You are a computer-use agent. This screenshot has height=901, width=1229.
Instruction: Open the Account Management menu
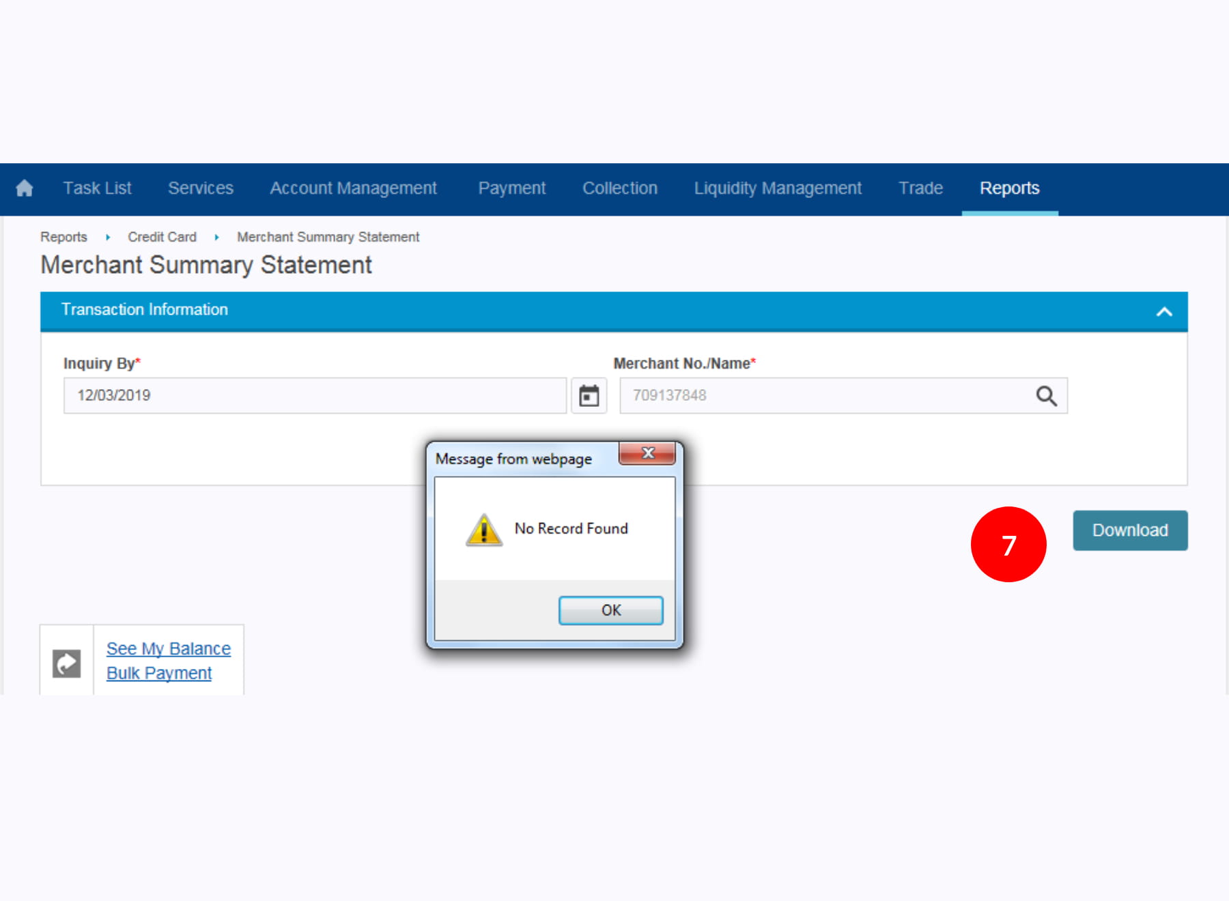(x=353, y=188)
